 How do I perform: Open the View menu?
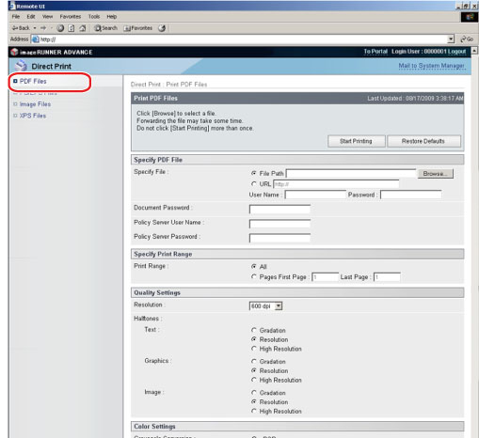coord(47,17)
